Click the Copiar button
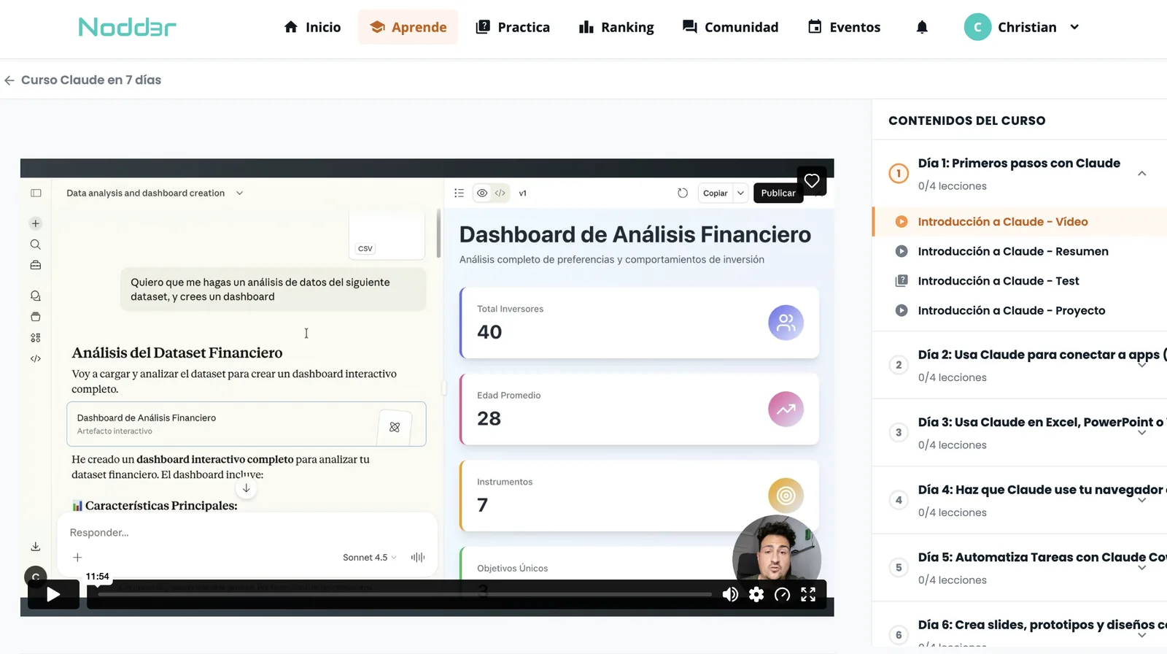This screenshot has width=1167, height=654. click(716, 193)
